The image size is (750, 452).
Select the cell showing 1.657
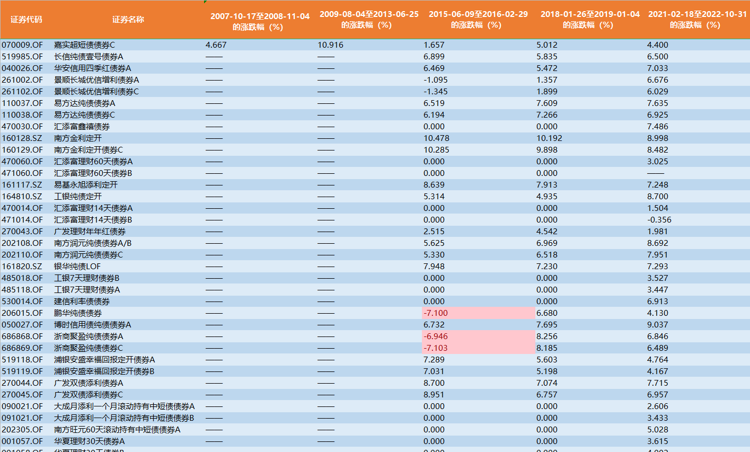434,45
